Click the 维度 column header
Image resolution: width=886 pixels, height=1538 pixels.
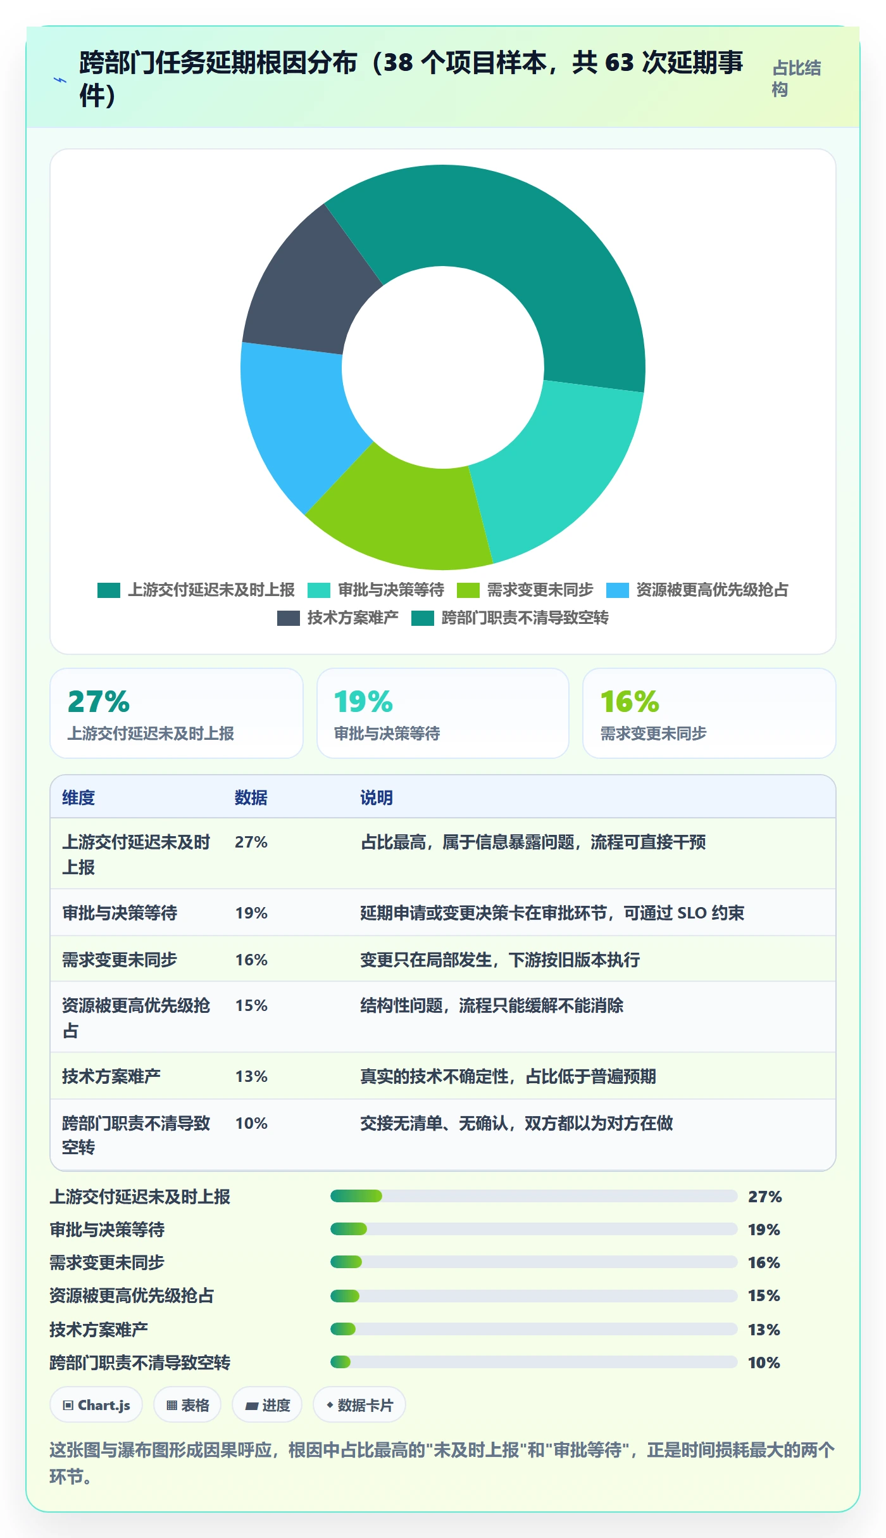pyautogui.click(x=78, y=798)
